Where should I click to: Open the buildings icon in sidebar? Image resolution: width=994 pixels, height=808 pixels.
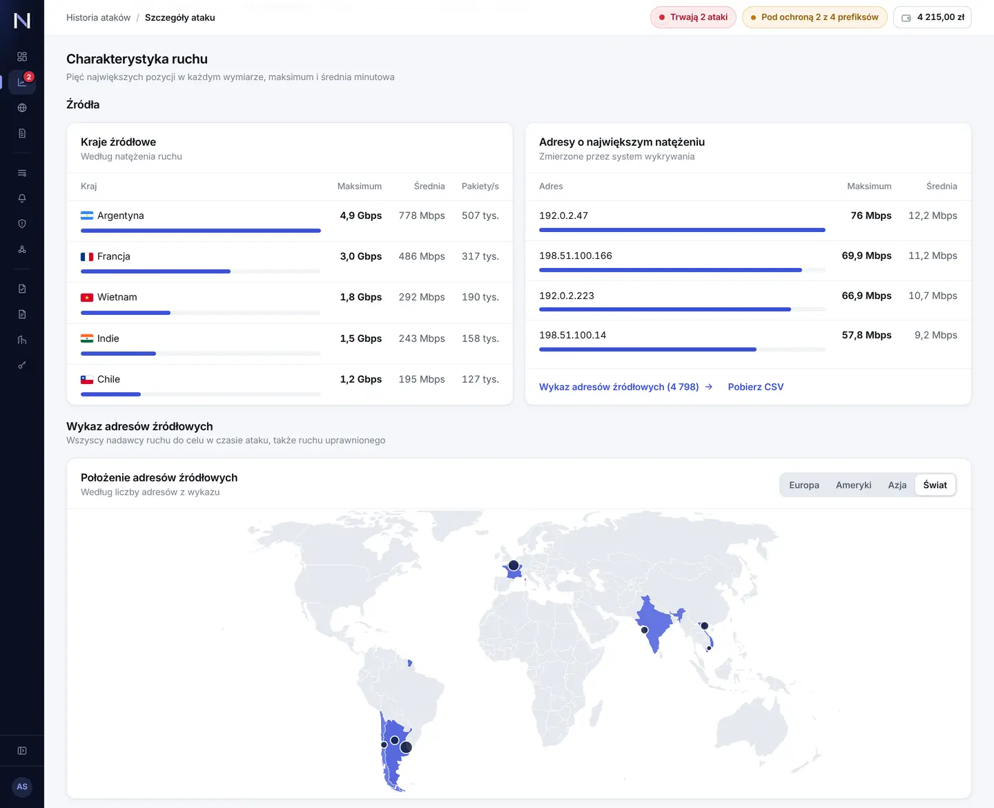22,340
